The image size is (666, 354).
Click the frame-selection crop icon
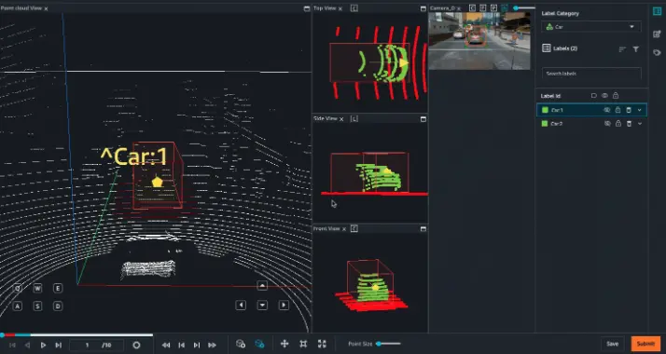point(303,344)
